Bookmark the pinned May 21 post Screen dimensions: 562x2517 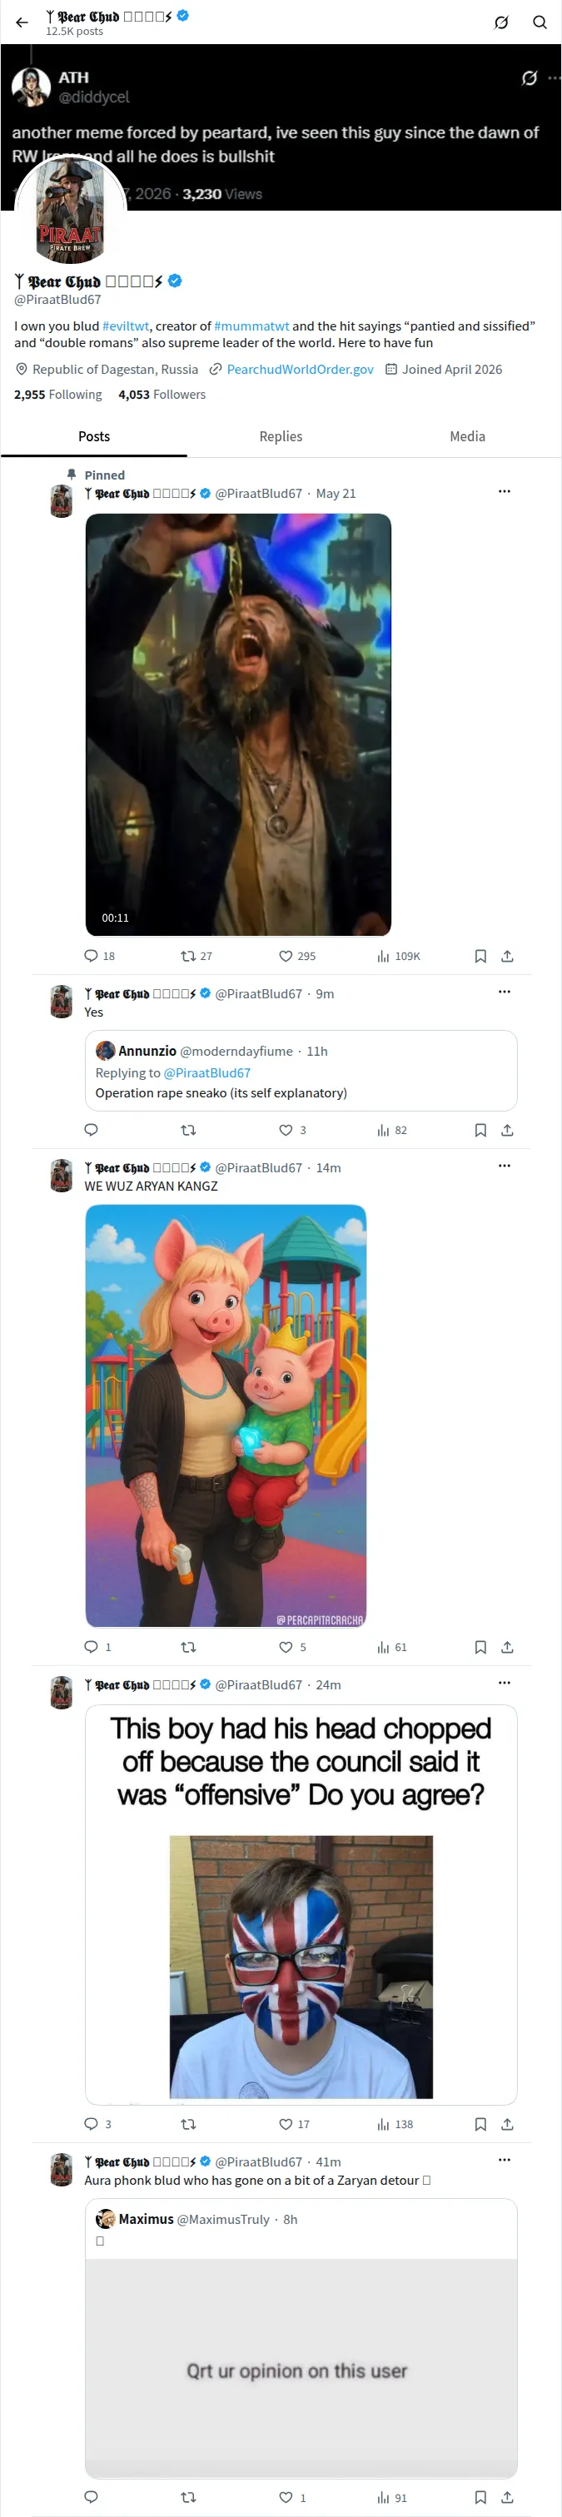(480, 957)
